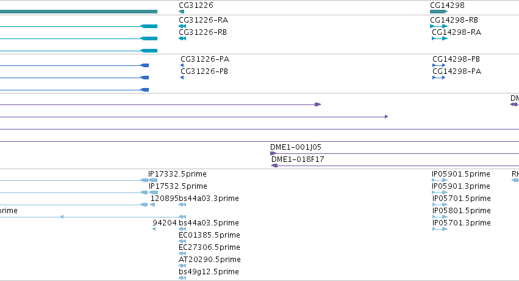Click the 120895 EST label
Screen dimensions: 519x281
tap(165, 199)
